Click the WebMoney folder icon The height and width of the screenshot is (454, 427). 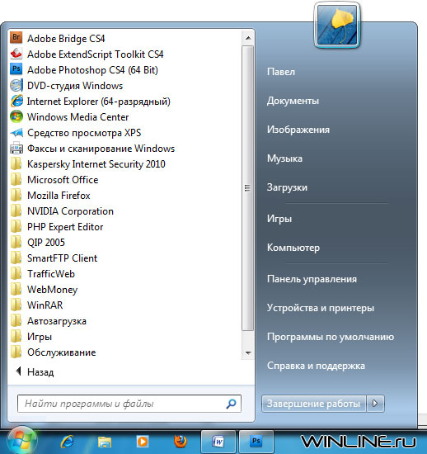(x=16, y=290)
